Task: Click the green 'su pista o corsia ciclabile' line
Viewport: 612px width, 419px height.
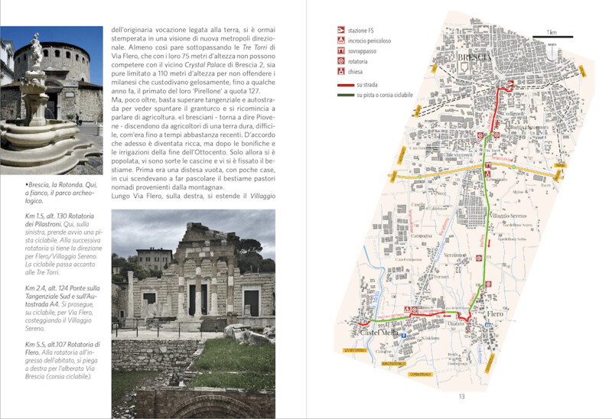Action: pos(346,95)
